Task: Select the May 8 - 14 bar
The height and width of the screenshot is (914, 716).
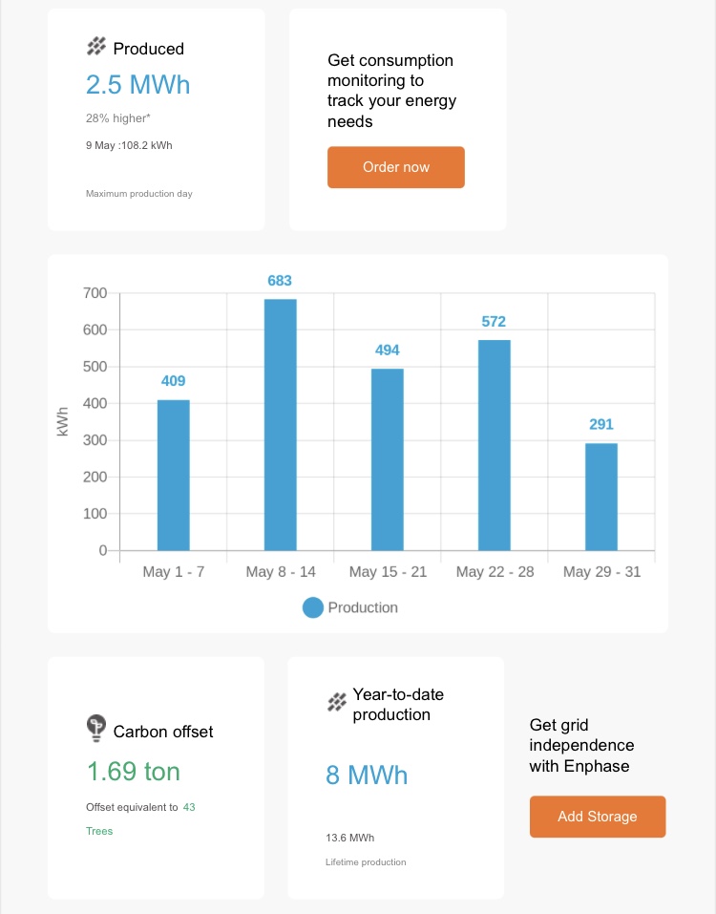Action: [x=281, y=425]
